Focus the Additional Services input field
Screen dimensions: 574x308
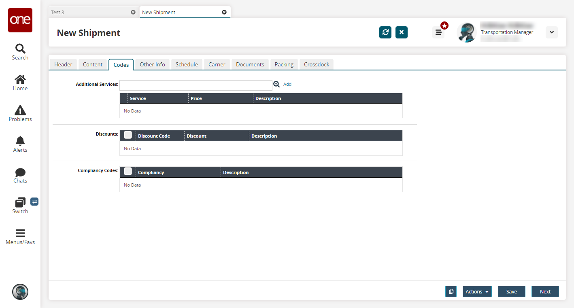pos(196,85)
